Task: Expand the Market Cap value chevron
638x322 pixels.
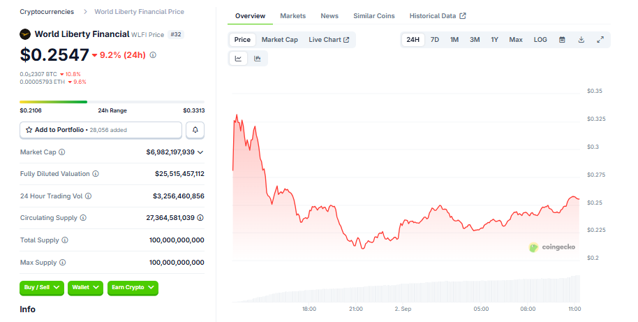Action: click(x=200, y=152)
